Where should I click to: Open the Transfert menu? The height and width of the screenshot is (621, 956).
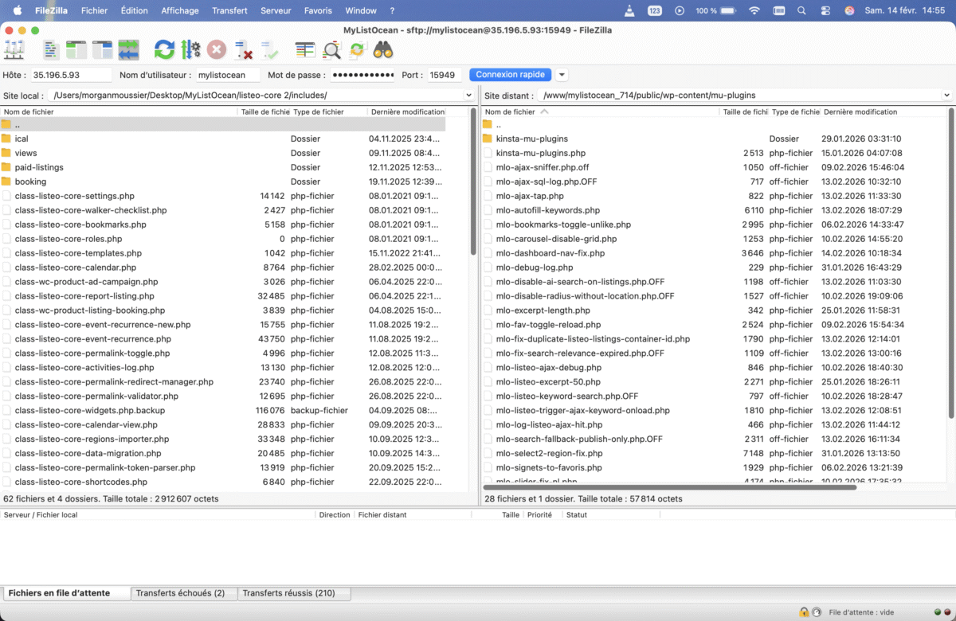[229, 11]
